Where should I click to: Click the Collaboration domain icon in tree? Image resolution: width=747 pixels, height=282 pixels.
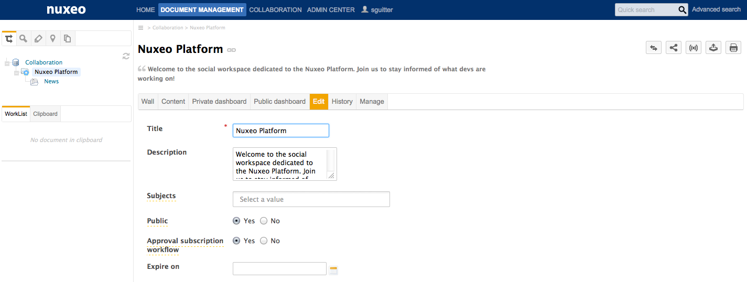(16, 62)
